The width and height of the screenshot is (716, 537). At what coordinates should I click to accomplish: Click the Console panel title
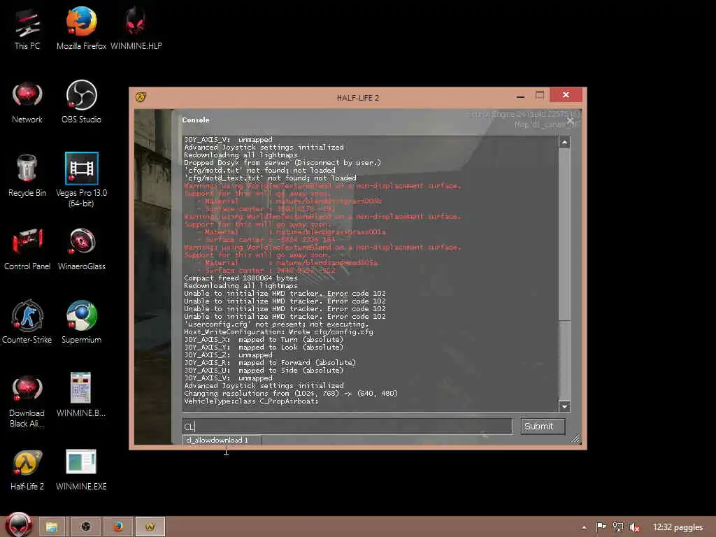tap(196, 120)
